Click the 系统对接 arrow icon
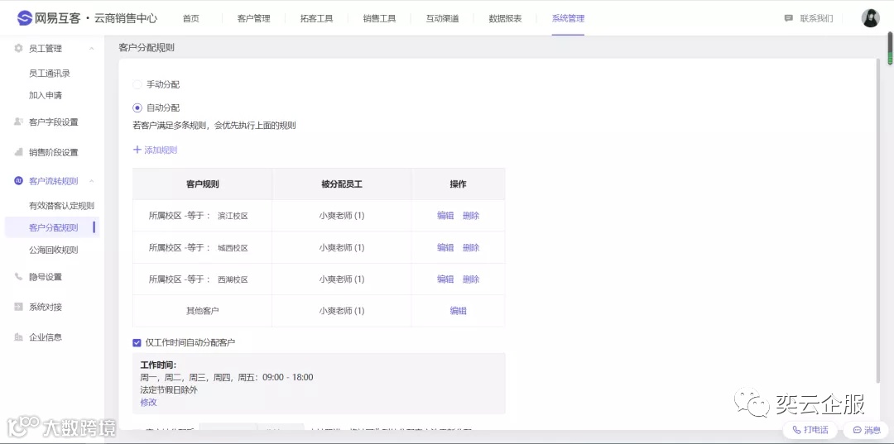894x444 pixels. 18,307
